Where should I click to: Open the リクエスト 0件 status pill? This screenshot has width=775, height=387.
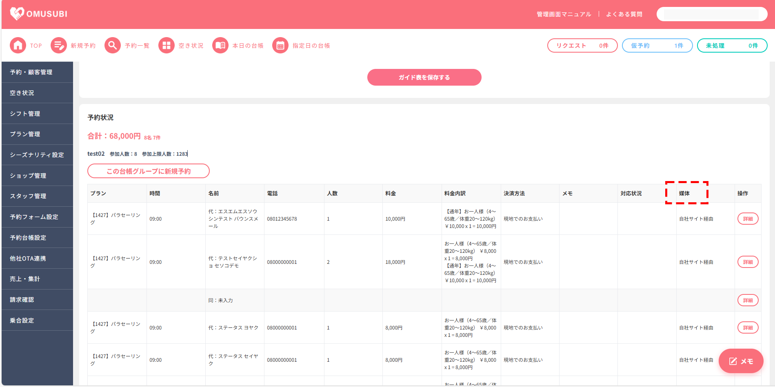(x=582, y=46)
